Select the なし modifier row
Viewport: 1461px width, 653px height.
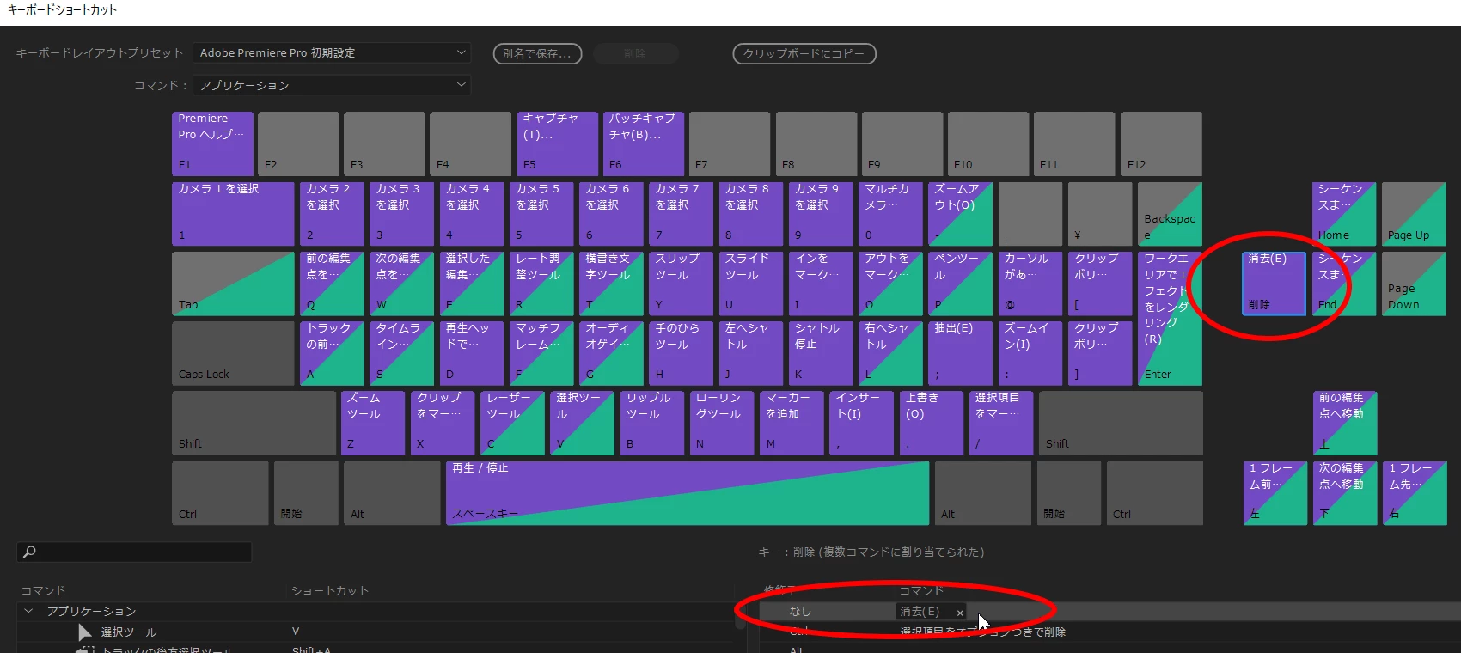[1109, 611]
